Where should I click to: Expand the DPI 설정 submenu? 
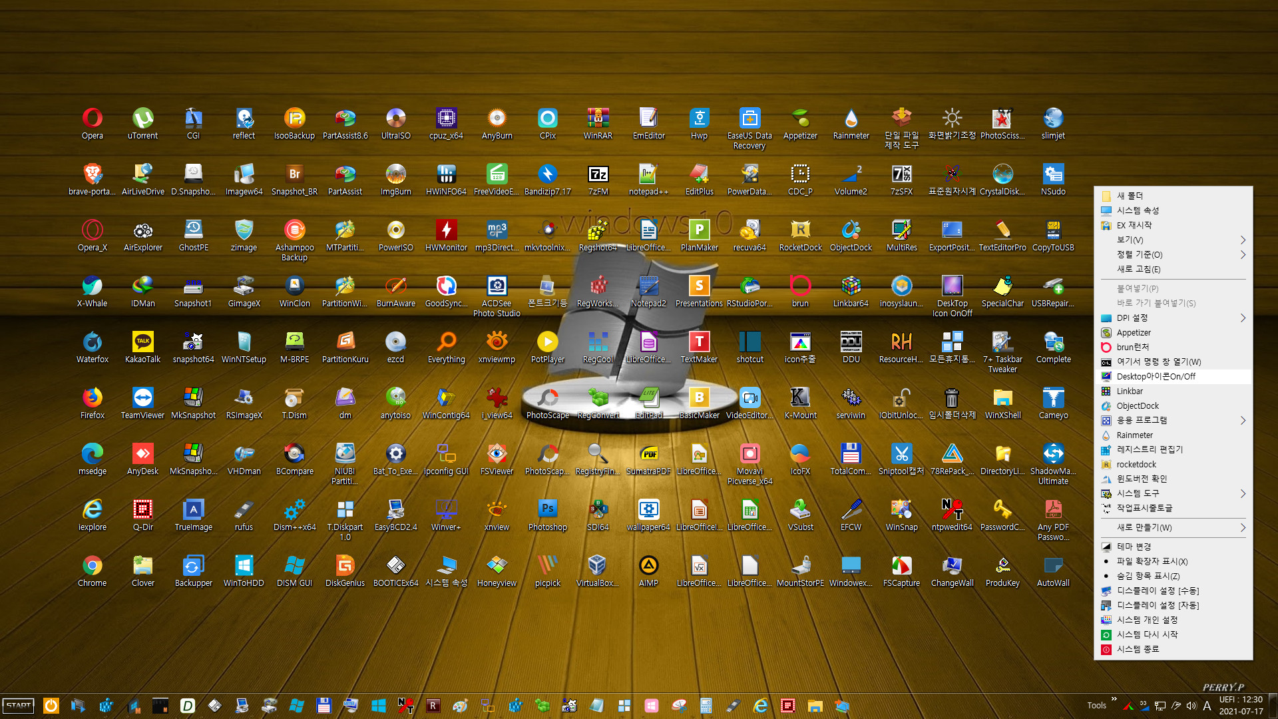click(1173, 318)
